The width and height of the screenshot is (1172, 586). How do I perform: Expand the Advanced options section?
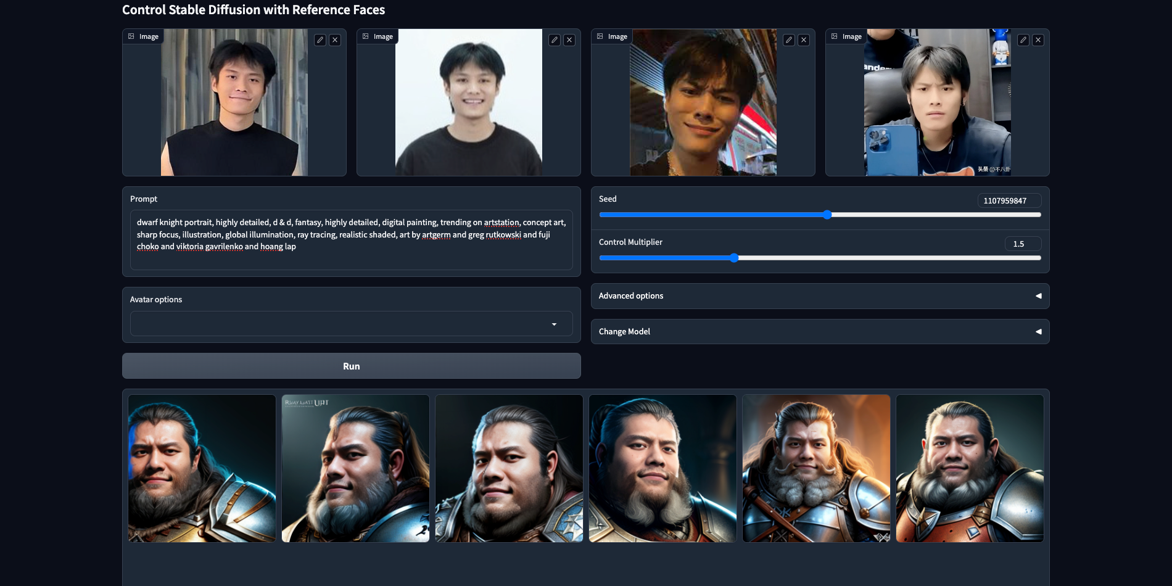pos(820,296)
